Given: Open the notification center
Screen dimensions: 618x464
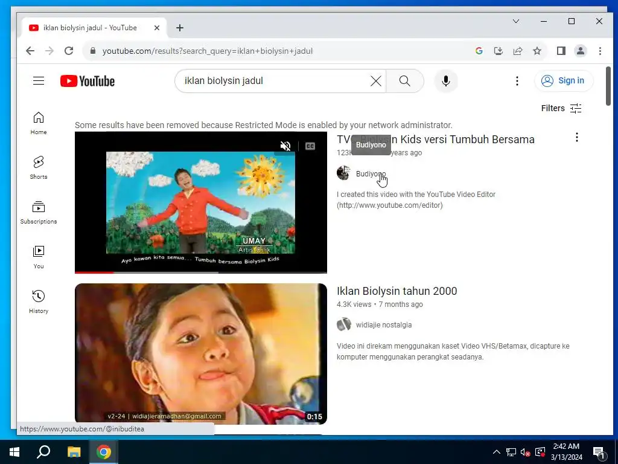Looking at the screenshot, I should 599,452.
